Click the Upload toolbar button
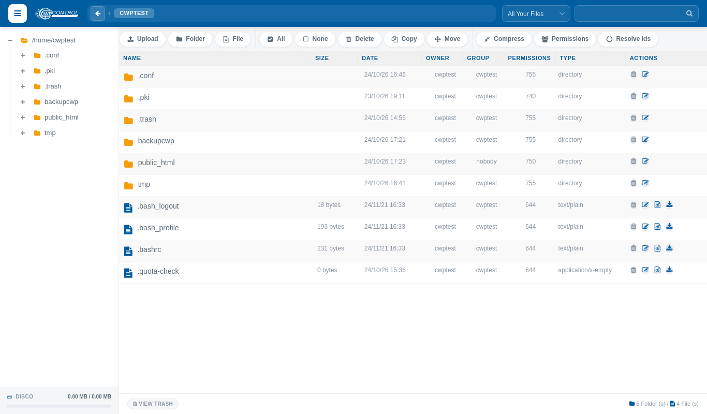 (x=143, y=39)
